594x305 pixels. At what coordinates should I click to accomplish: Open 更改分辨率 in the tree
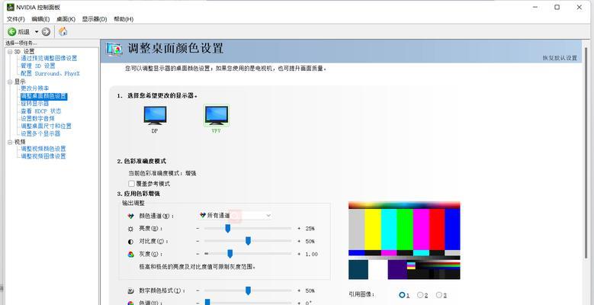pyautogui.click(x=34, y=88)
